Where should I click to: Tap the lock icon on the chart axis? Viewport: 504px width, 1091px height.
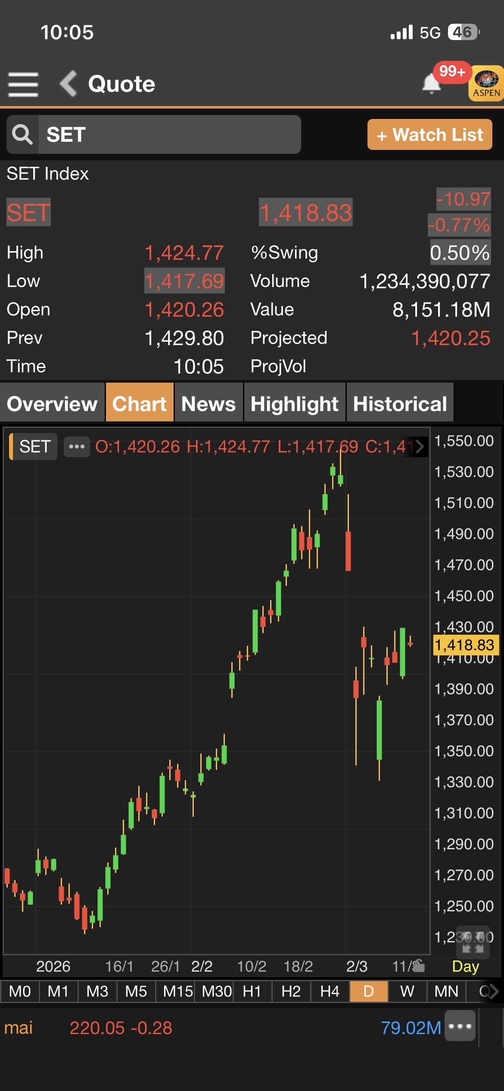click(x=419, y=966)
